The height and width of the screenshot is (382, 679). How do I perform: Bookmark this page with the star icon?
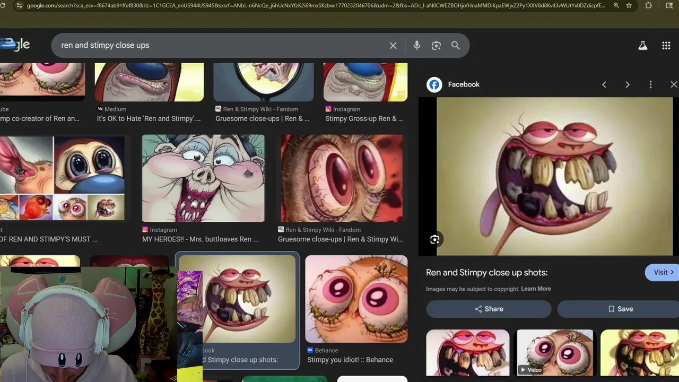click(629, 5)
